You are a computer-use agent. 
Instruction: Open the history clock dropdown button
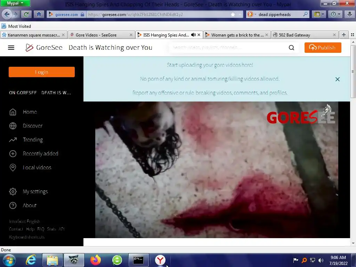coord(335,15)
